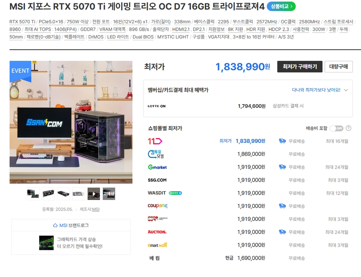Image resolution: width=361 pixels, height=277 pixels.
Task: Click the 제로팬(0-dB기술) spec link
Action: tap(44, 37)
